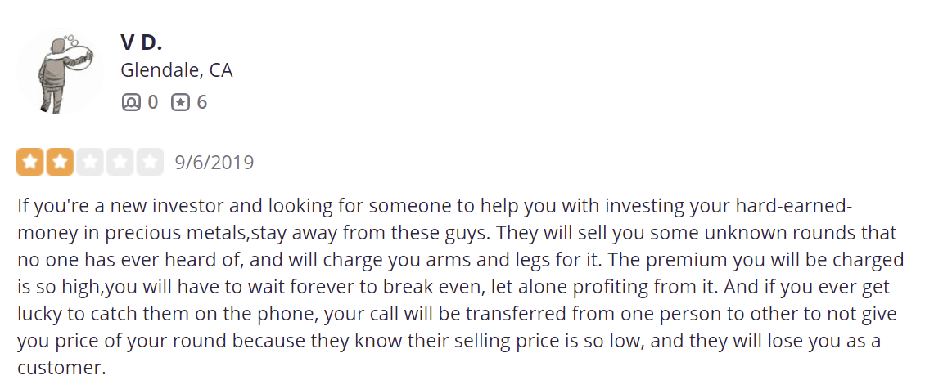Click the final word "customer." in the review

61,369
